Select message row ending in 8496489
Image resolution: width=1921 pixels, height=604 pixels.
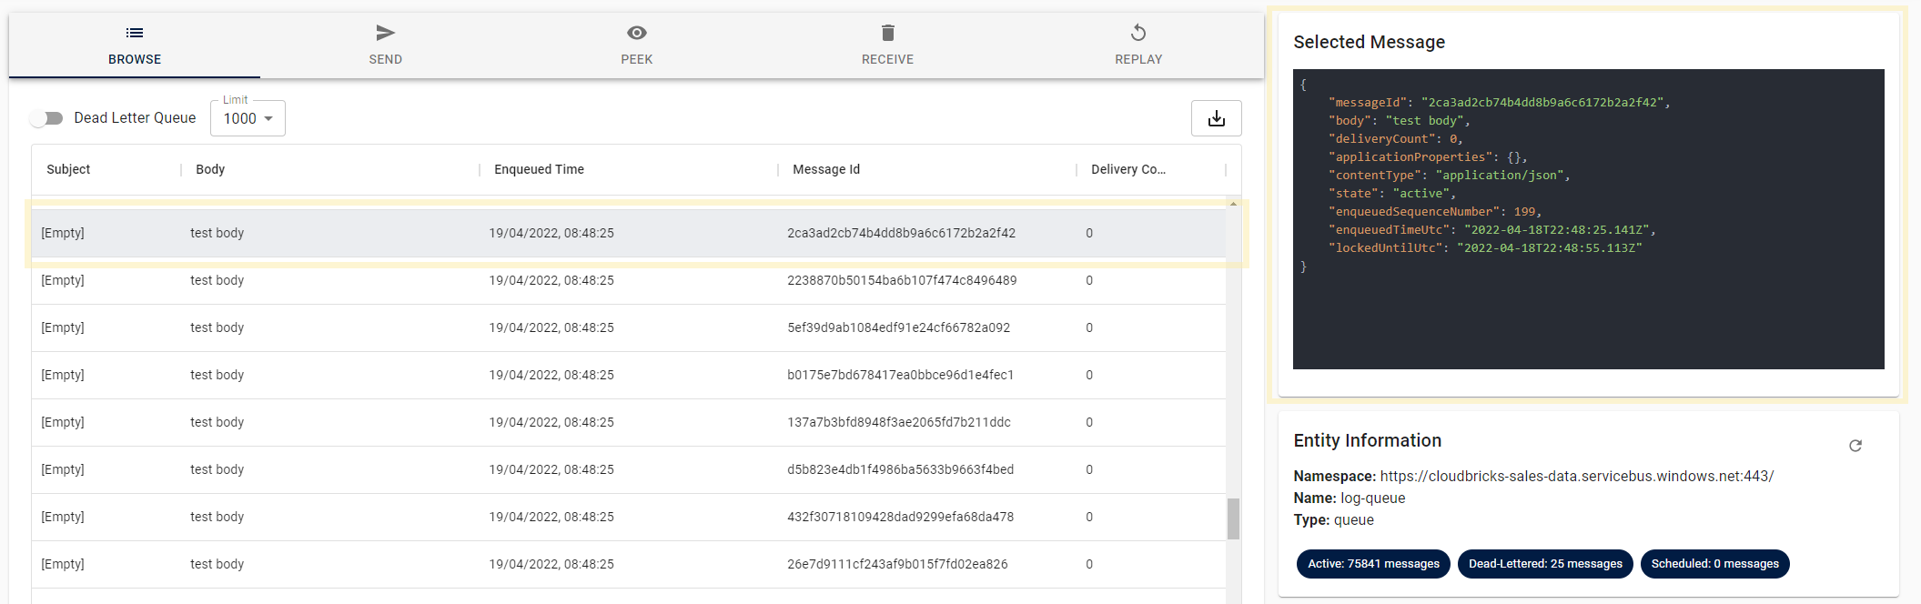[x=628, y=280]
